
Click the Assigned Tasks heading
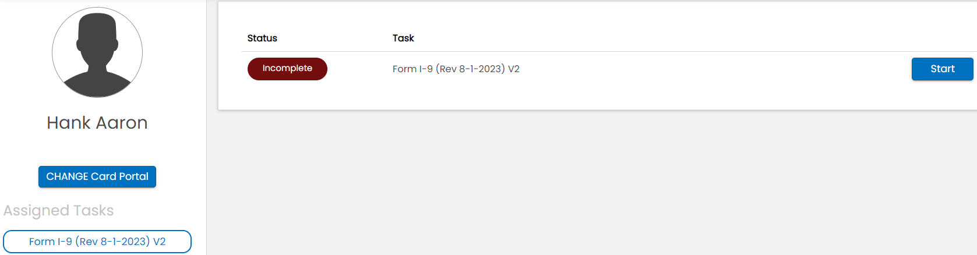click(58, 210)
